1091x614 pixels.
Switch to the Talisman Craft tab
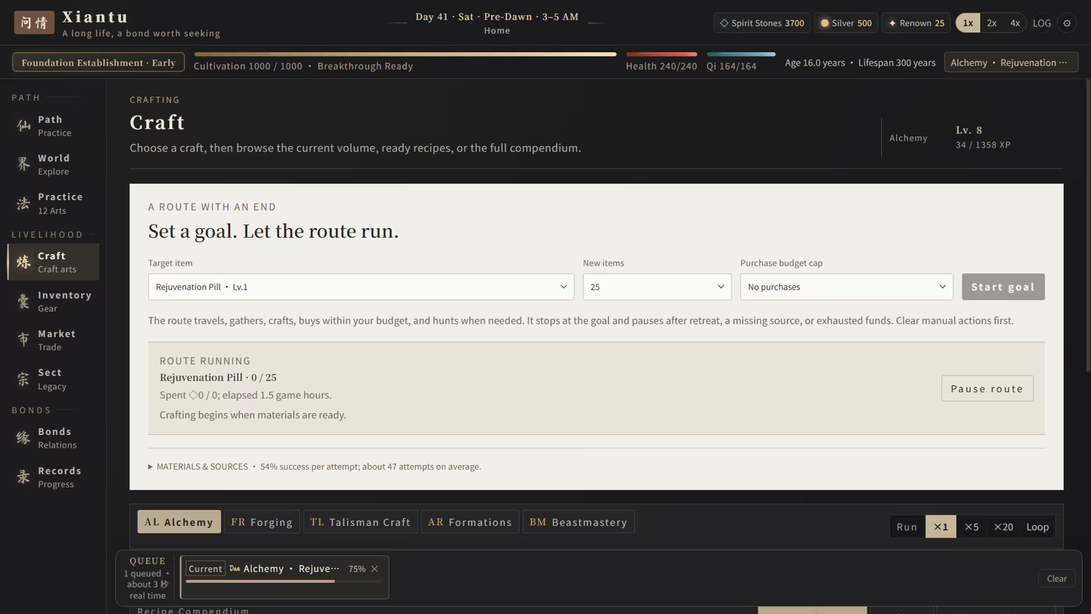(x=361, y=522)
